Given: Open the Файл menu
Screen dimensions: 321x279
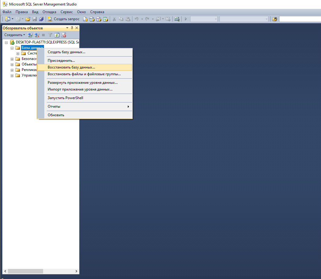Looking at the screenshot, I should [7, 12].
